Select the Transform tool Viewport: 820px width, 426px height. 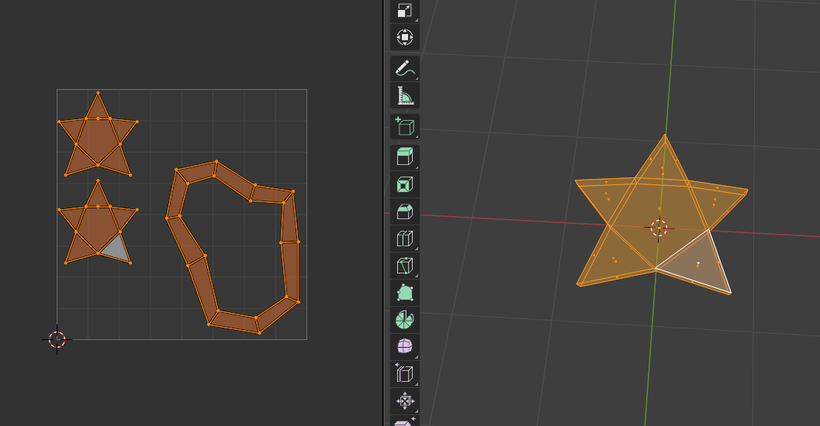click(x=404, y=37)
